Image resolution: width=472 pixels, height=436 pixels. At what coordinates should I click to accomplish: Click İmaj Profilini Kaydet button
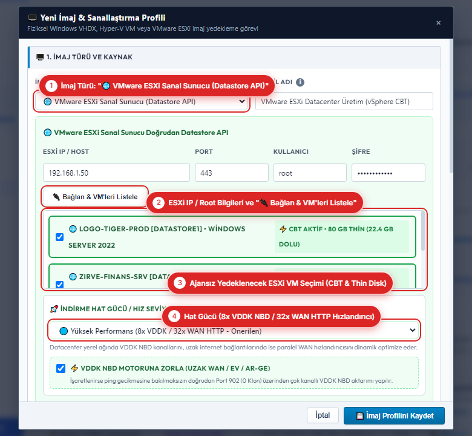(x=394, y=416)
